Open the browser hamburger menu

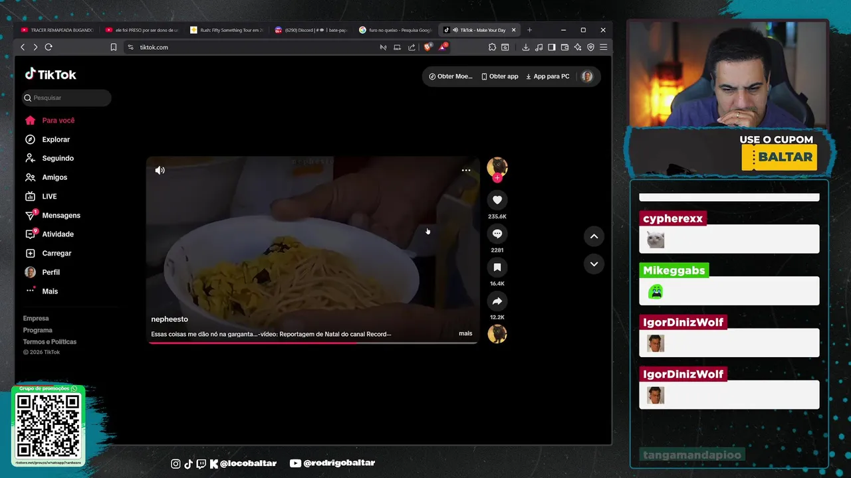pos(603,47)
